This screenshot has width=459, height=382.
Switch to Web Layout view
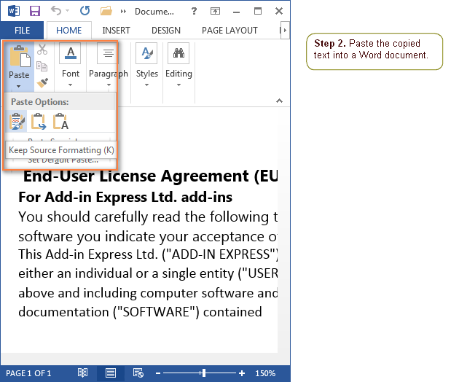(x=138, y=373)
